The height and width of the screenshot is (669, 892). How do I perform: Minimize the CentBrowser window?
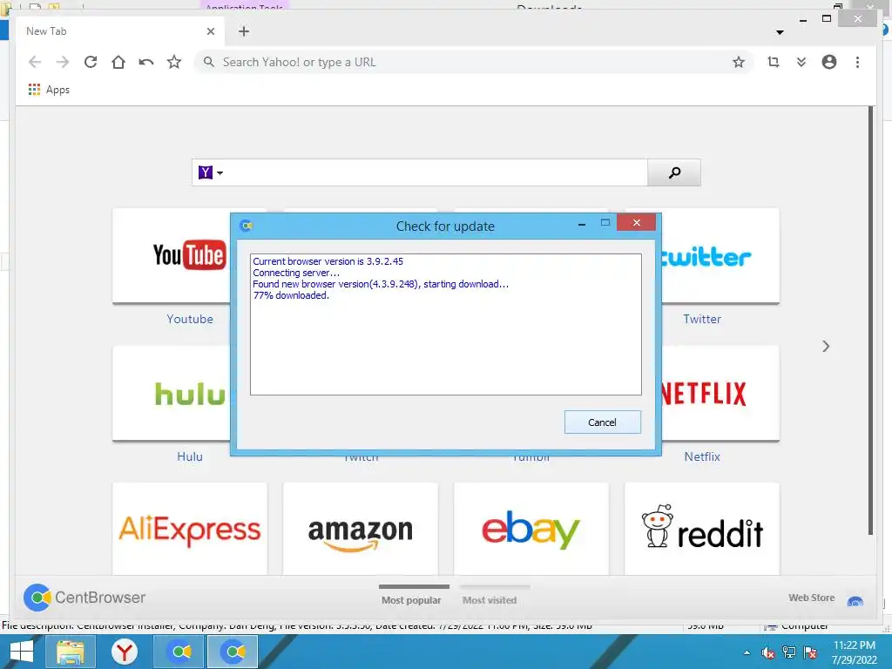click(x=803, y=21)
